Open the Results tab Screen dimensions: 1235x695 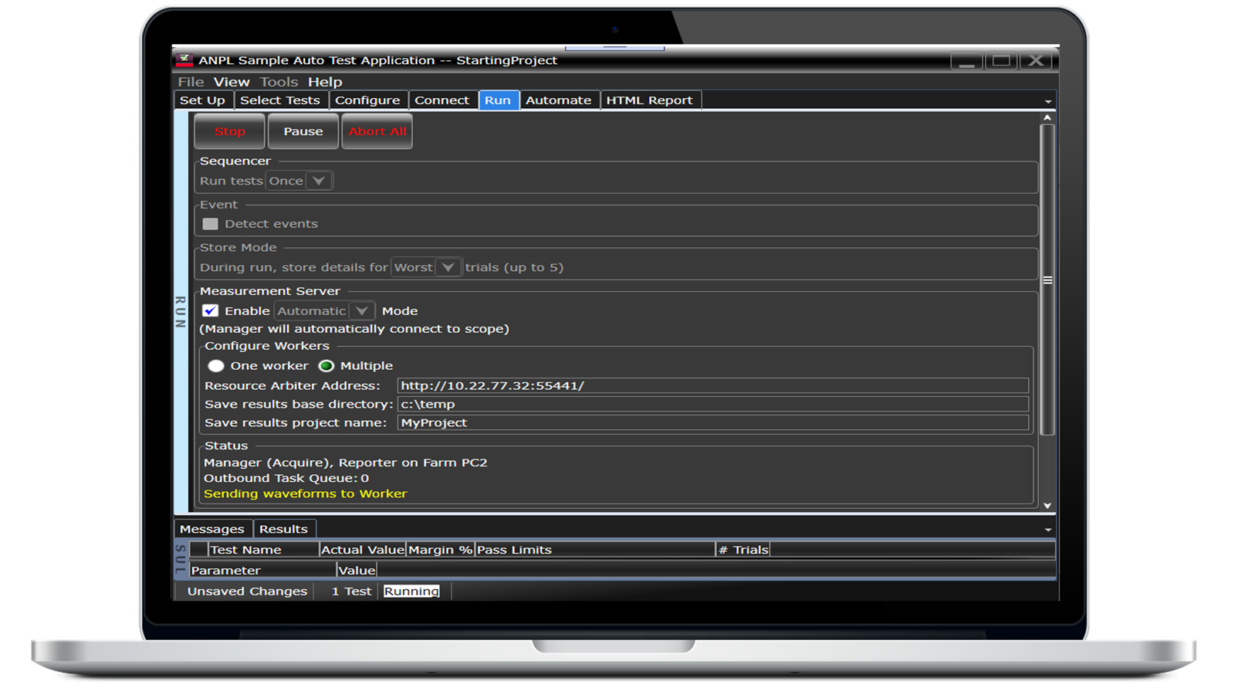(283, 529)
